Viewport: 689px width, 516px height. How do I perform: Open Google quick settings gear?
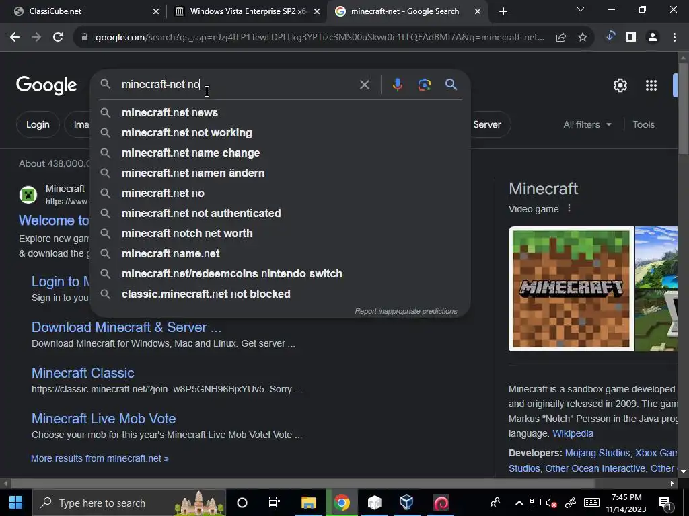point(620,85)
